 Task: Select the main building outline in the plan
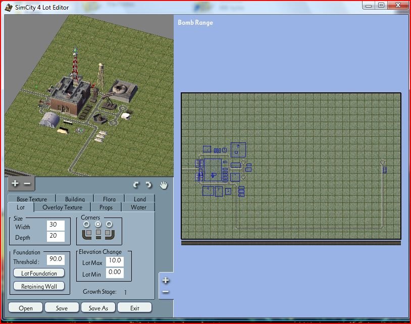tap(213, 170)
